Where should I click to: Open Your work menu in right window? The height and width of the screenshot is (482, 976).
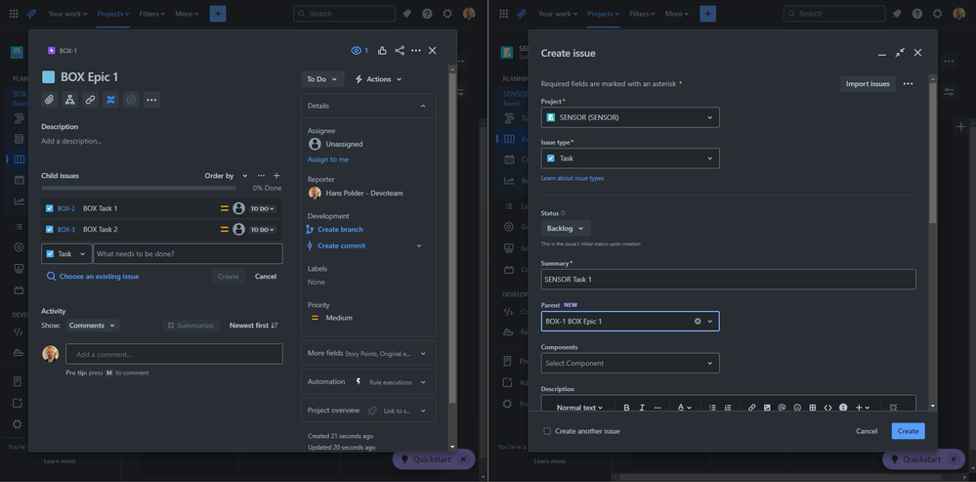tap(558, 14)
